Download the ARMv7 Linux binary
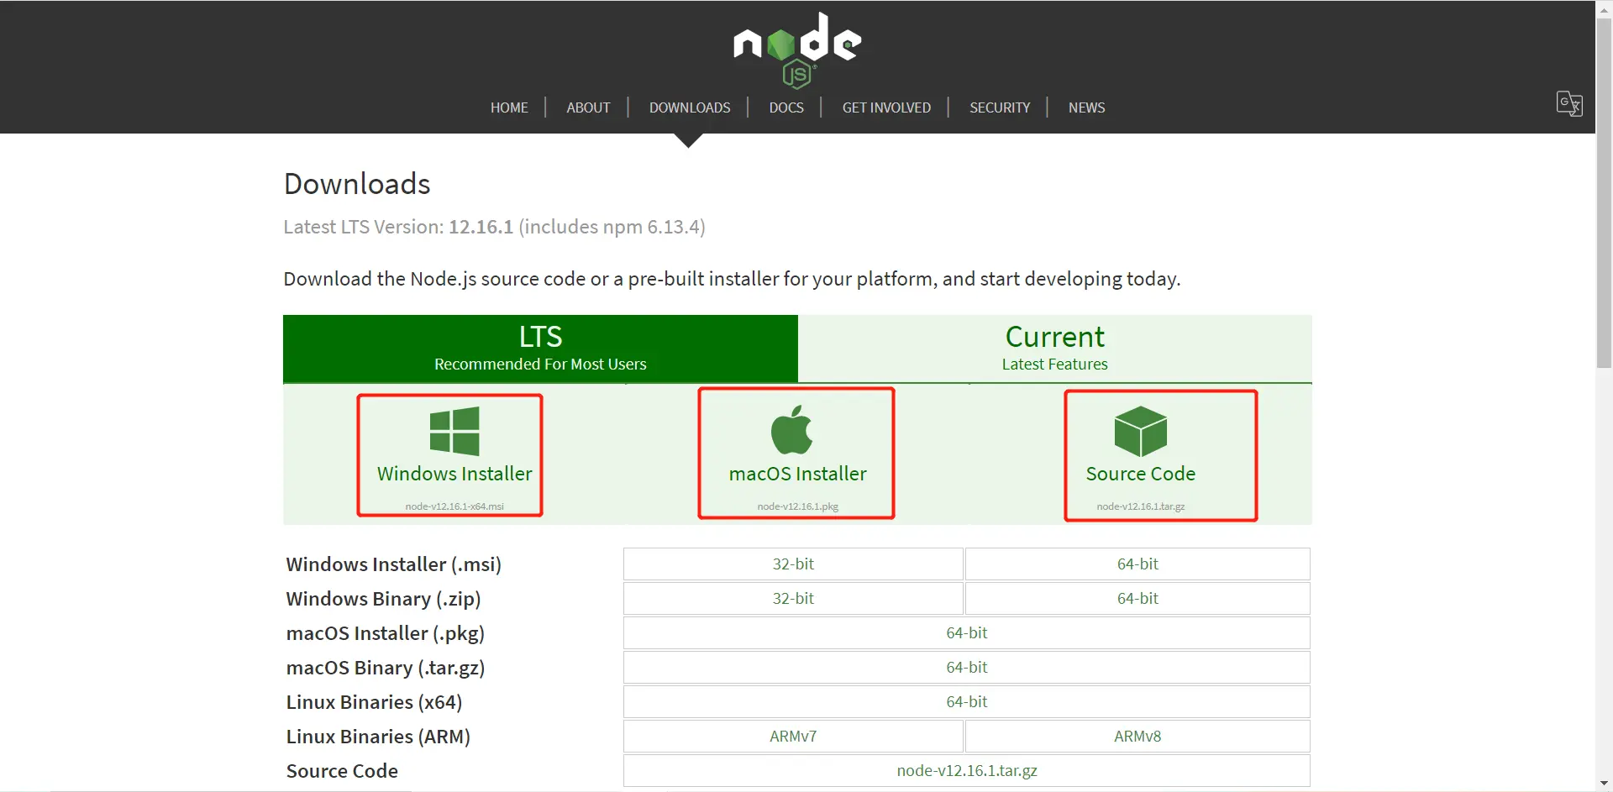The height and width of the screenshot is (792, 1613). [793, 736]
